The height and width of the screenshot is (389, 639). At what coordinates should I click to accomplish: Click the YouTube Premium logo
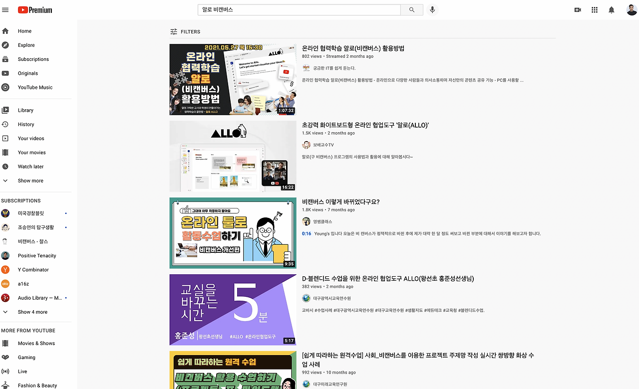(35, 10)
